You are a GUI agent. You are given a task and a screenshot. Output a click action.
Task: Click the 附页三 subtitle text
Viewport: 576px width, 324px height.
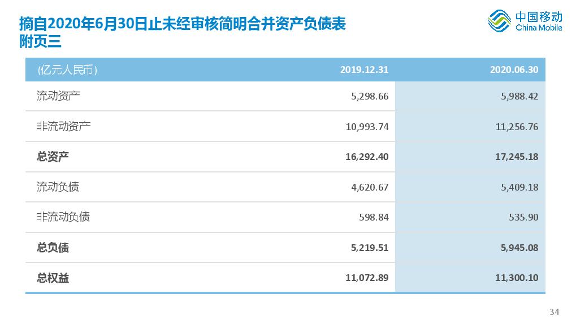click(40, 41)
